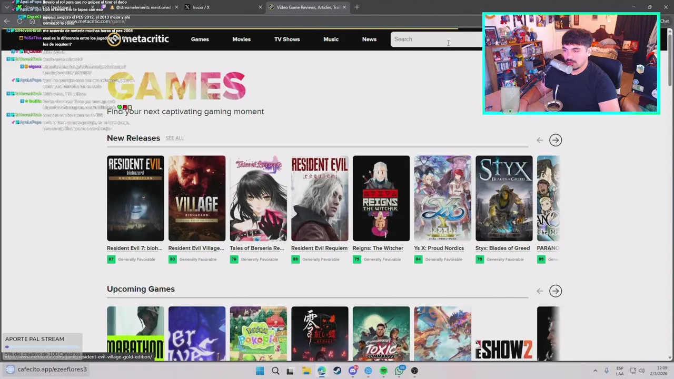Open a new browser tab
The image size is (674, 379).
[357, 7]
